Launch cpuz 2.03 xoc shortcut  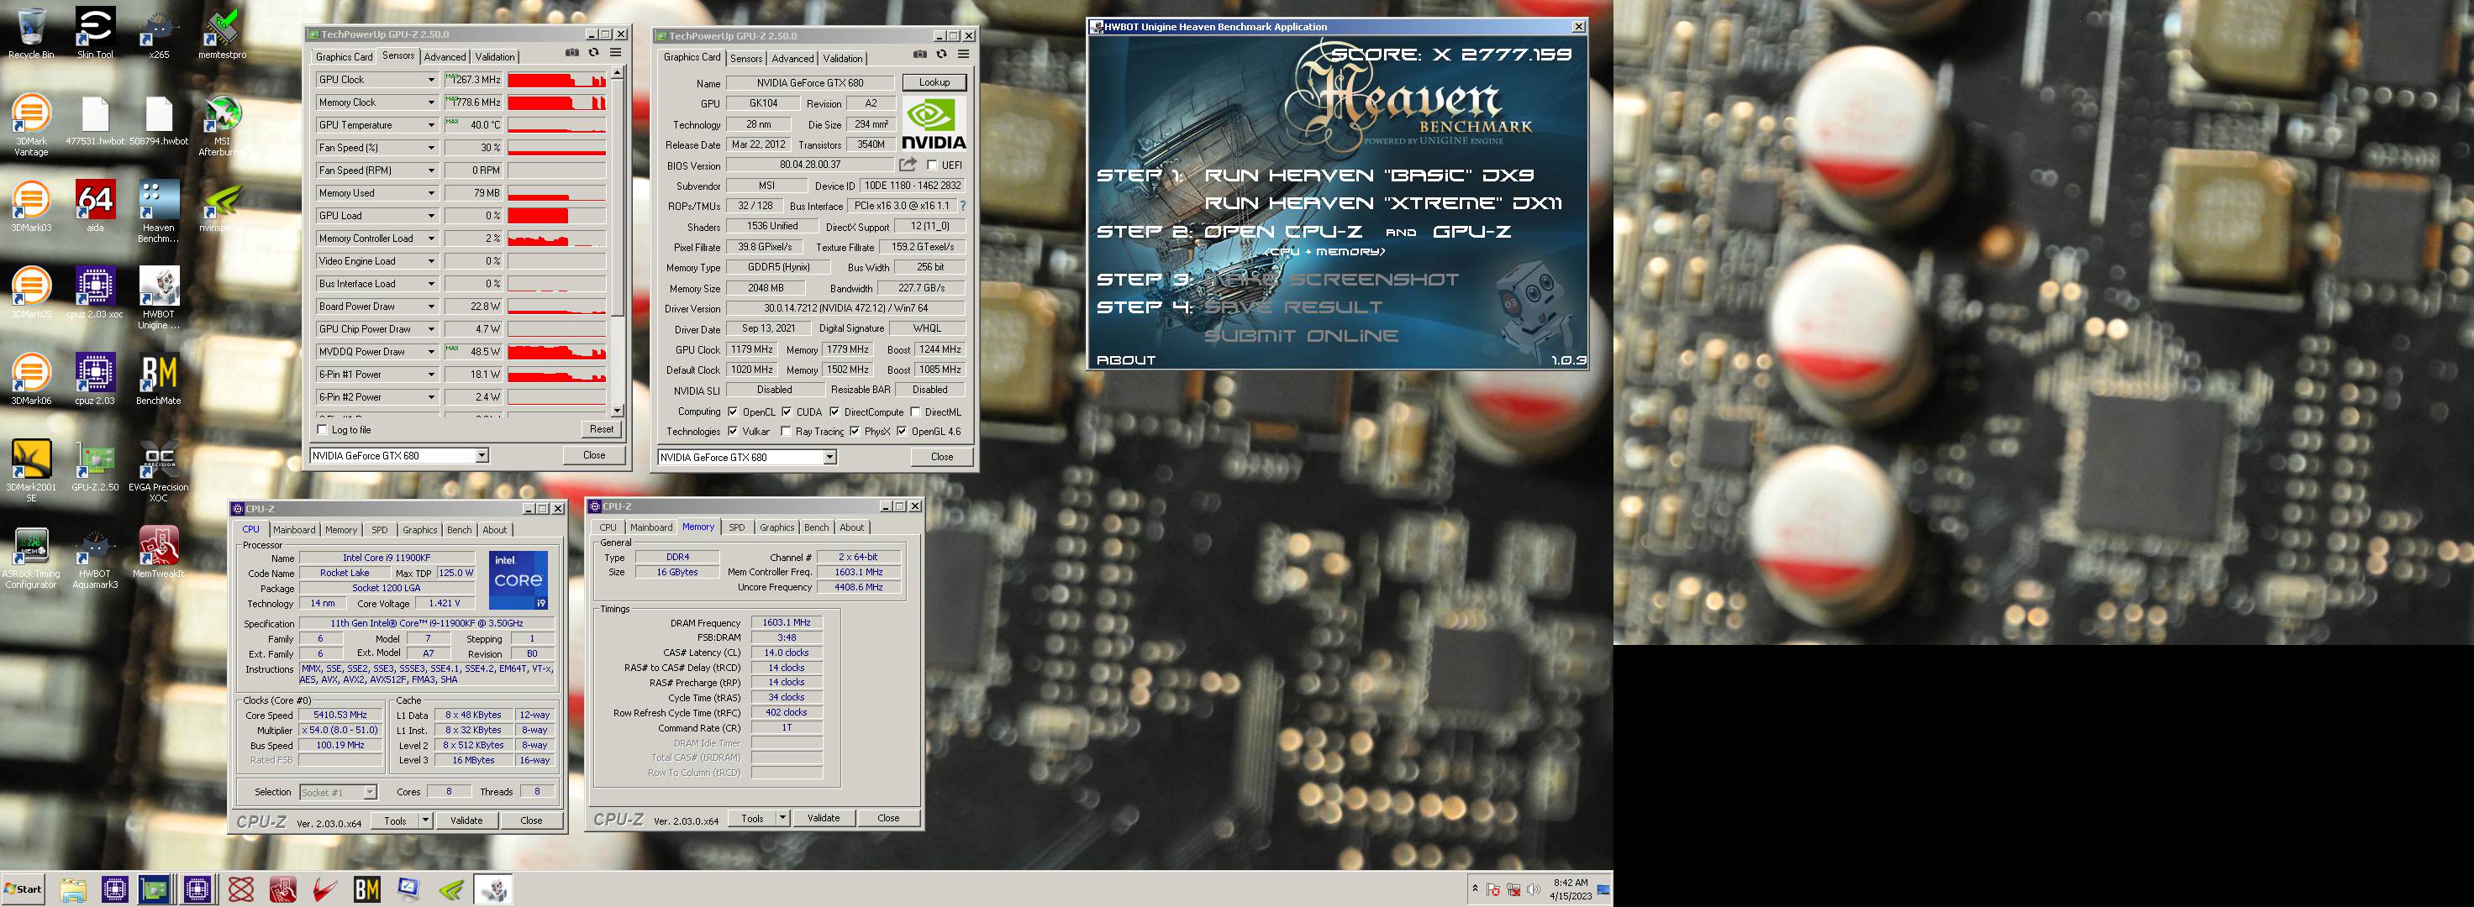[95, 291]
